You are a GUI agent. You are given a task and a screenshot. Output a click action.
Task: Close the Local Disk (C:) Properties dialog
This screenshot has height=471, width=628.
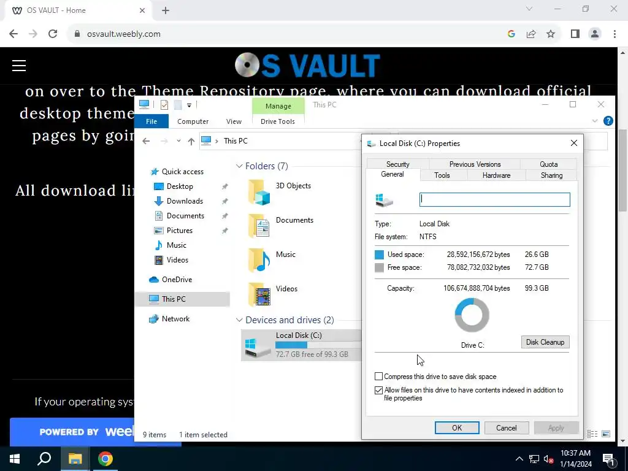tap(574, 144)
